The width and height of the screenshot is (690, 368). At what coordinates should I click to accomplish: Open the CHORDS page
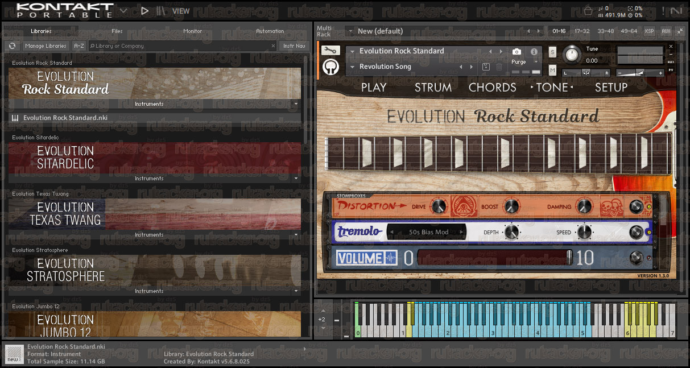tap(493, 87)
